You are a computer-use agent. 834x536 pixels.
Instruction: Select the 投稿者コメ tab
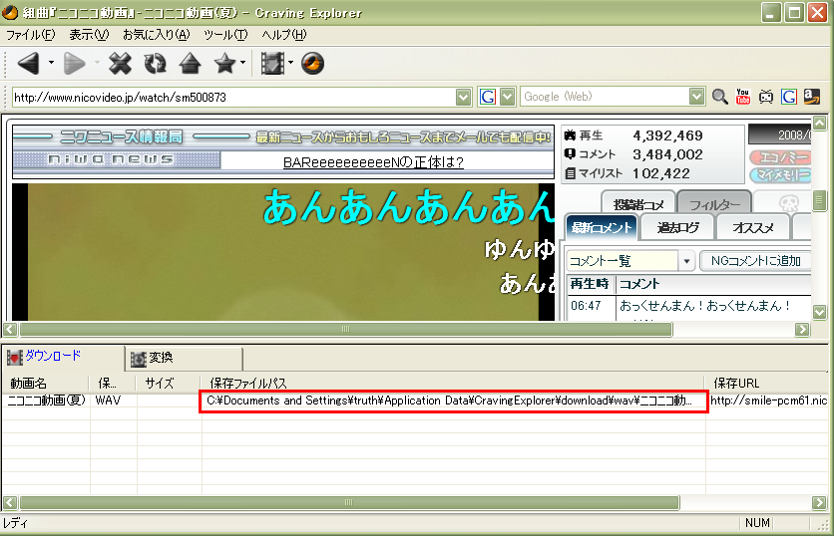coord(638,204)
